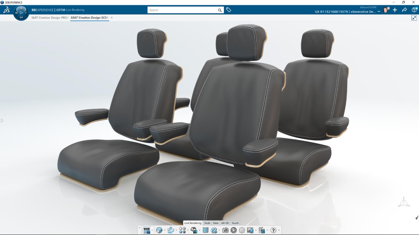The width and height of the screenshot is (419, 235).
Task: Open the render settings gear icon
Action: [x=242, y=230]
